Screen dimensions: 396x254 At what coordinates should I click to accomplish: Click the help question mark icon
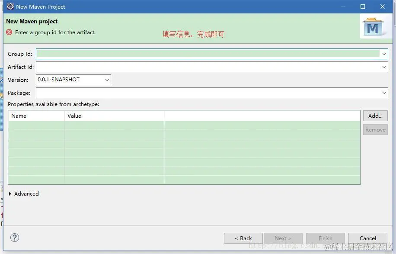coord(15,238)
